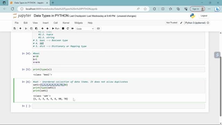Rename notebook title Data Types in PYTHON
Screen dimensions: 222x125
tap(51, 16)
